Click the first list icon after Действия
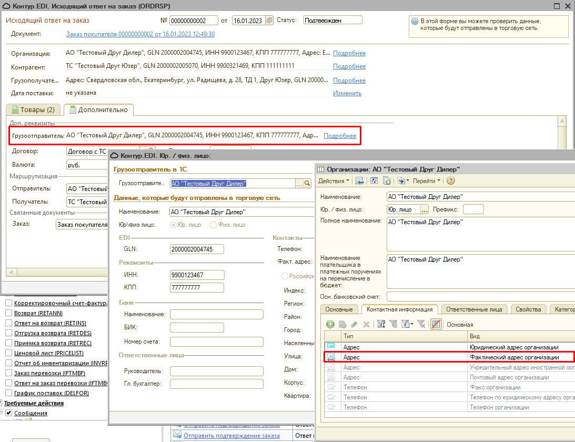Image resolution: width=575 pixels, height=442 pixels. pyautogui.click(x=360, y=180)
